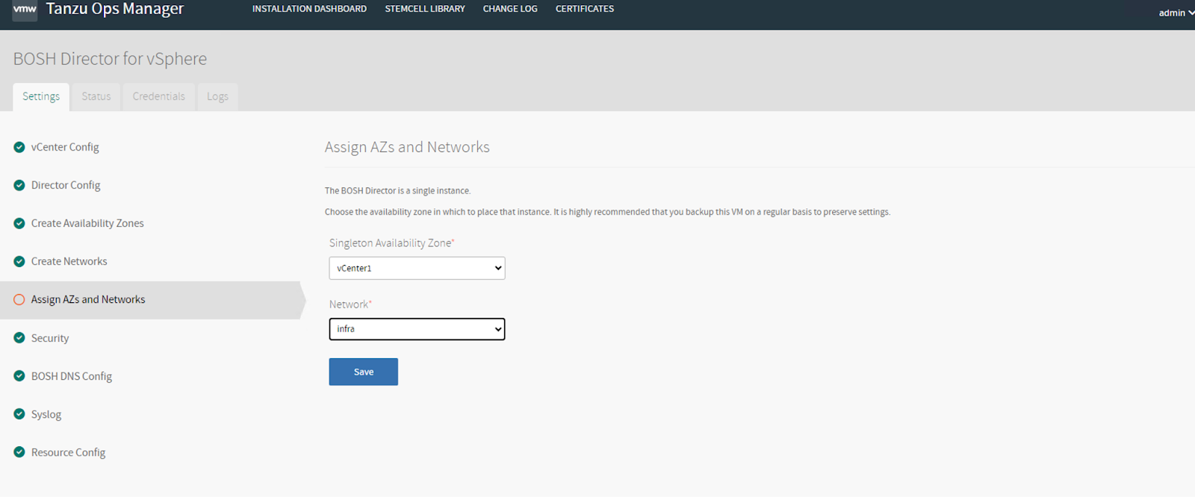Click the Director Config green check icon
The height and width of the screenshot is (497, 1195).
point(19,185)
